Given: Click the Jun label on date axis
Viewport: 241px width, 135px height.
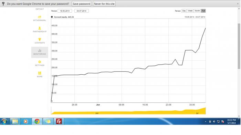Looking at the screenshot, I should click(98, 105).
